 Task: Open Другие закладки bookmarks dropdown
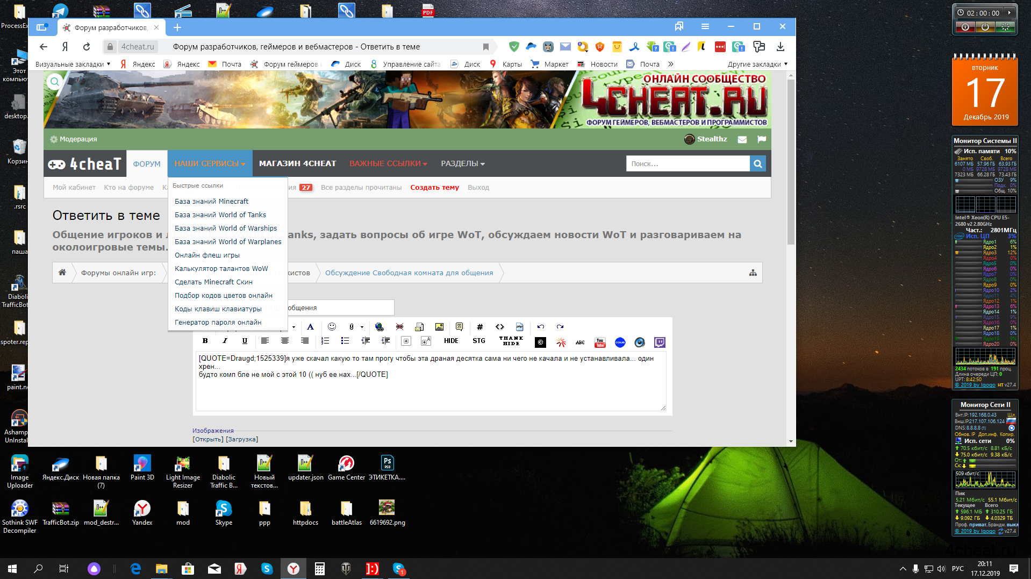(757, 64)
